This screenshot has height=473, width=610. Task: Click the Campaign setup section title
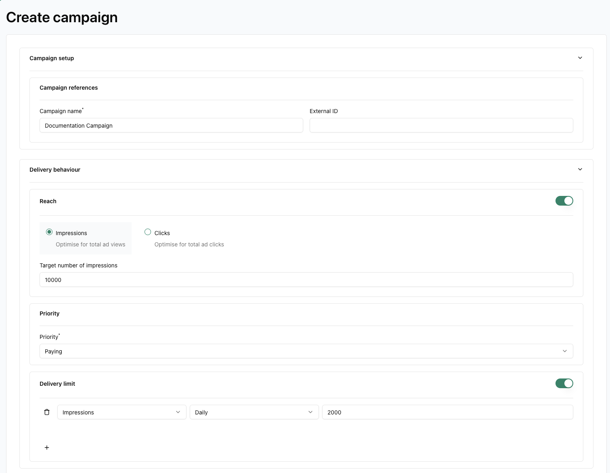pos(52,58)
